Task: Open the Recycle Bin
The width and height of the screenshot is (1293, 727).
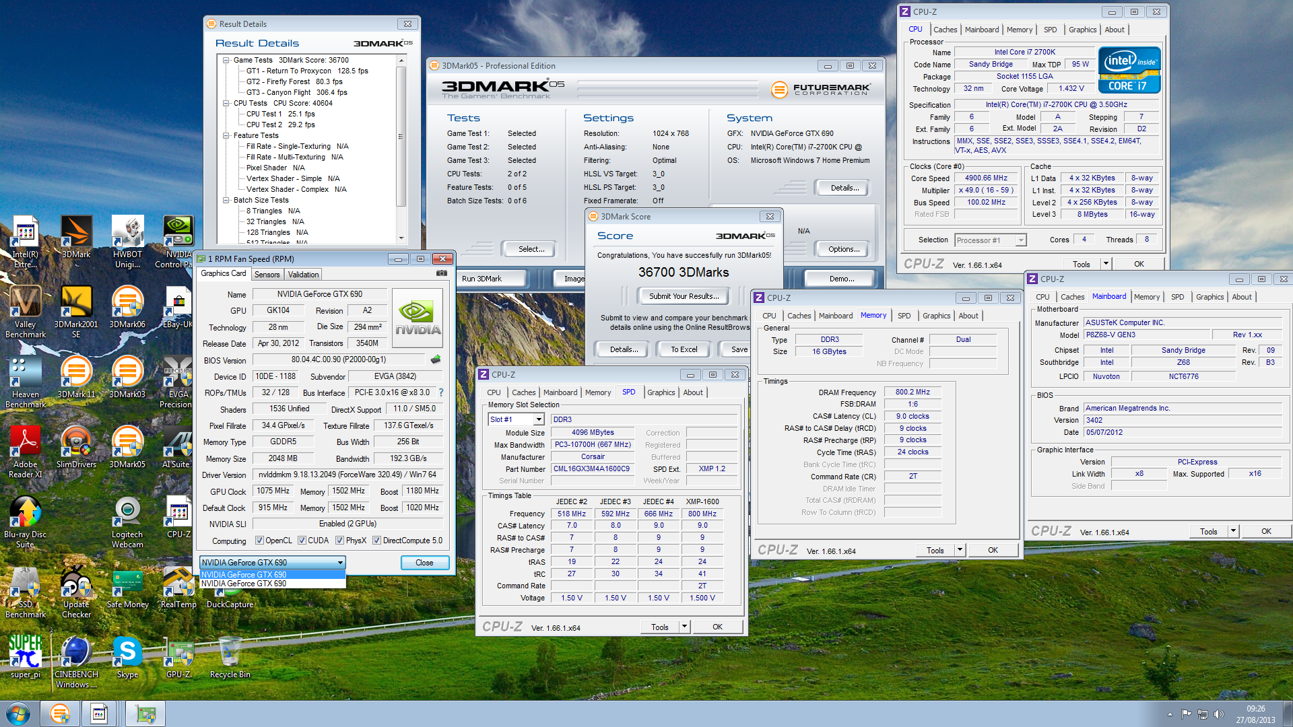Action: point(230,657)
